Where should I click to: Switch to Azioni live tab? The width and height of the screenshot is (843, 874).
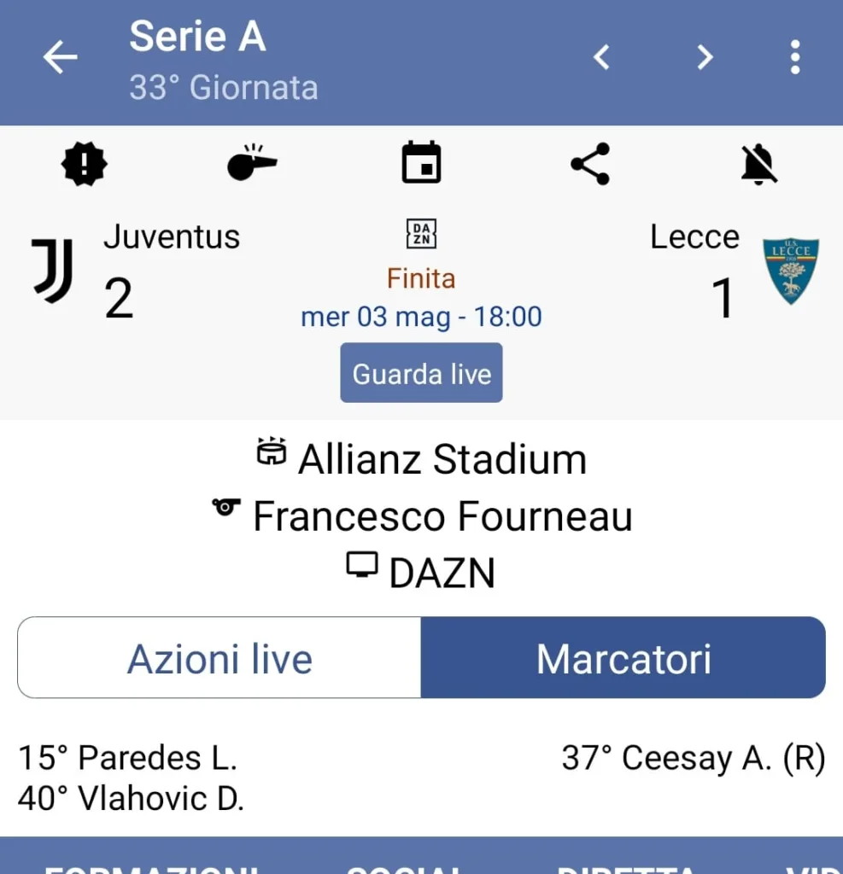point(220,658)
